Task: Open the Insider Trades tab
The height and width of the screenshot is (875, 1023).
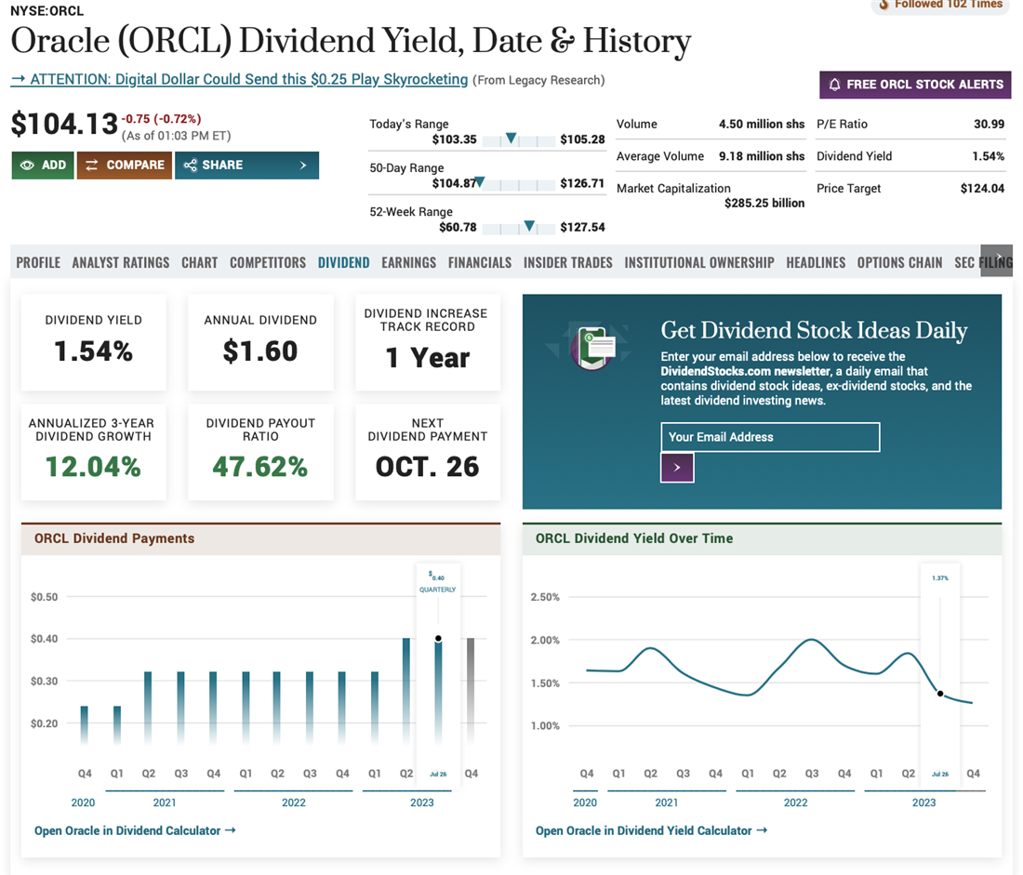Action: [x=567, y=263]
